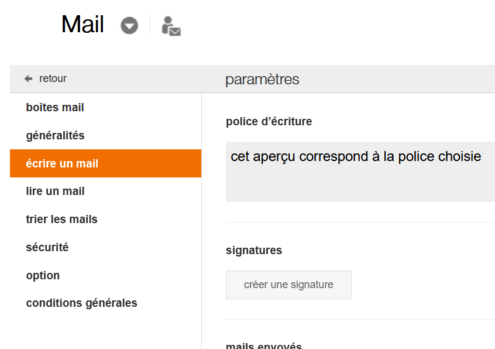Click the contact with envelope icon
The width and height of the screenshot is (495, 349).
170,25
